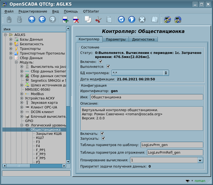Select MMS(IEC-9506) module in tree
This screenshot has height=185, width=213.
[x=38, y=90]
